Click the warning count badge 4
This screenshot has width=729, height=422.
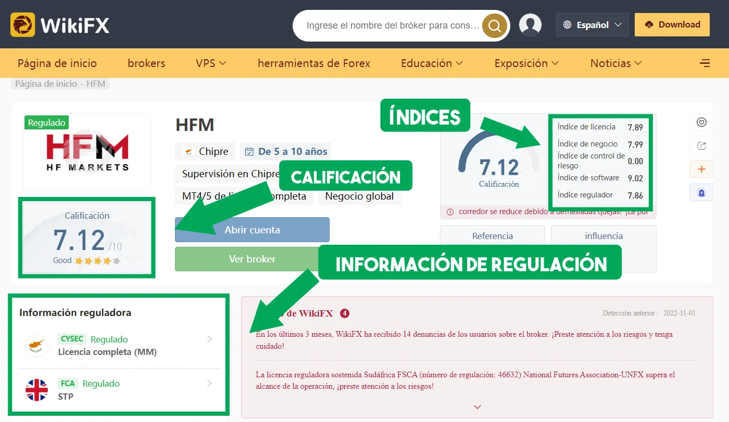pyautogui.click(x=344, y=313)
